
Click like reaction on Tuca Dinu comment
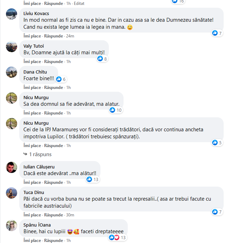pos(215,212)
